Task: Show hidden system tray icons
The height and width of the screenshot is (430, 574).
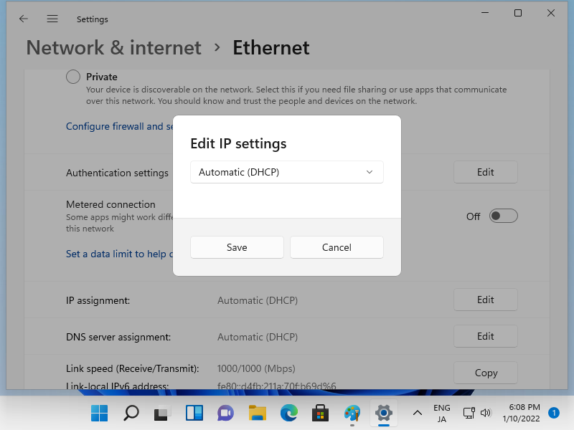Action: [417, 413]
